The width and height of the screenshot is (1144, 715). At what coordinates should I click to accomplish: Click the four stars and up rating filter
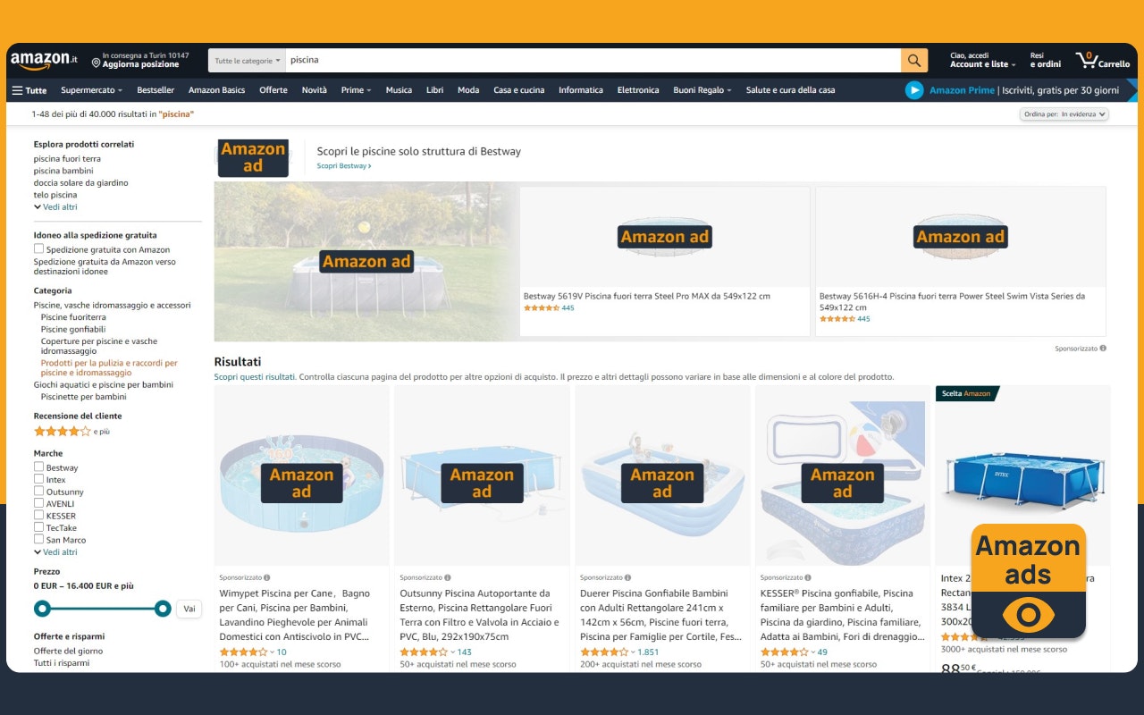pyautogui.click(x=71, y=432)
